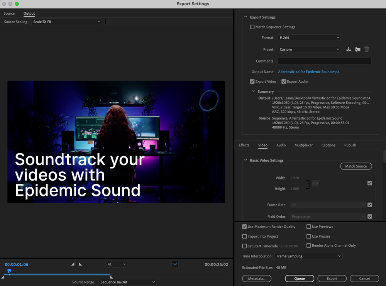
Task: Click the Comments input field
Action: coord(324,61)
